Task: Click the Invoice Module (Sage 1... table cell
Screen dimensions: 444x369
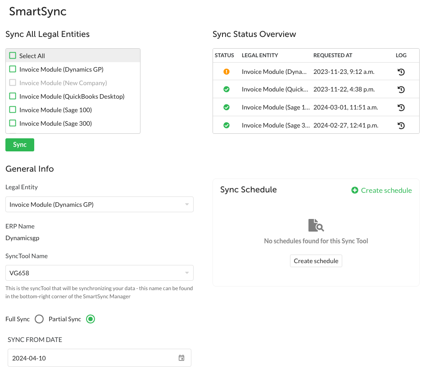Action: [x=276, y=107]
